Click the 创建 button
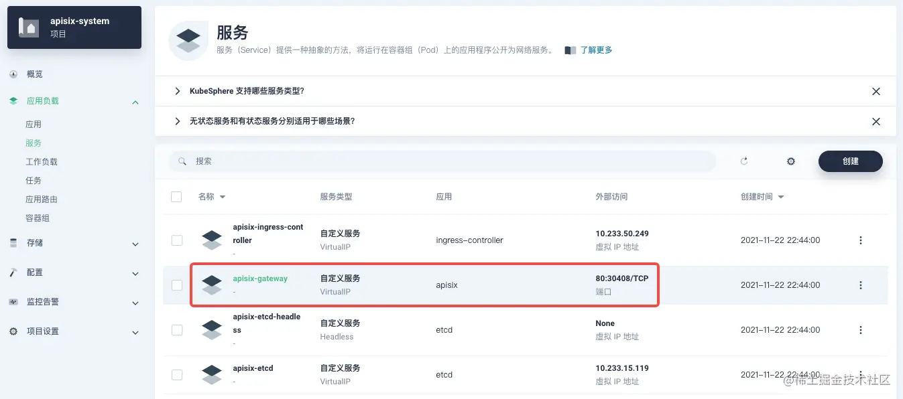 [850, 161]
